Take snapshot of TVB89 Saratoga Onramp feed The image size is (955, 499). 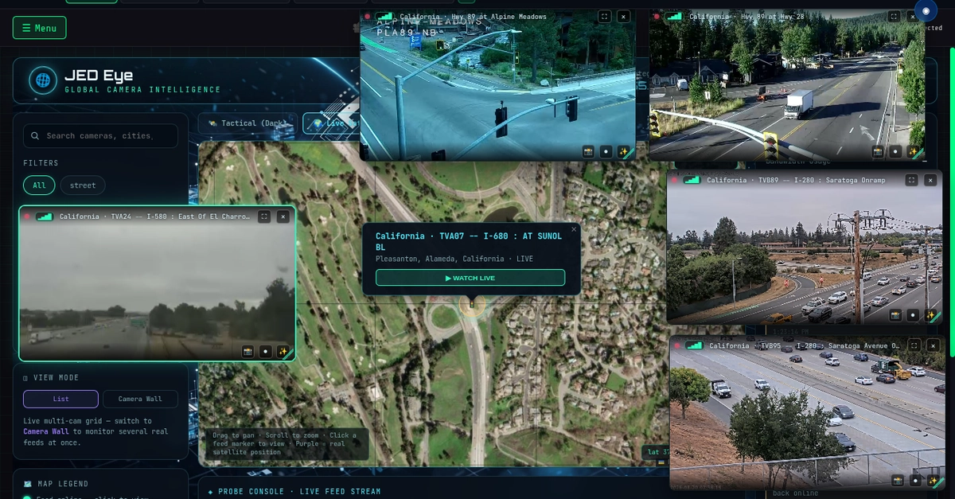click(895, 315)
